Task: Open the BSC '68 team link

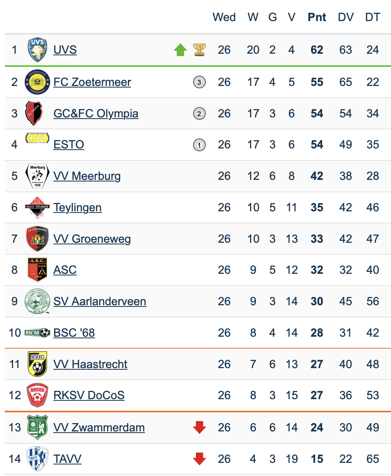Action: (74, 333)
